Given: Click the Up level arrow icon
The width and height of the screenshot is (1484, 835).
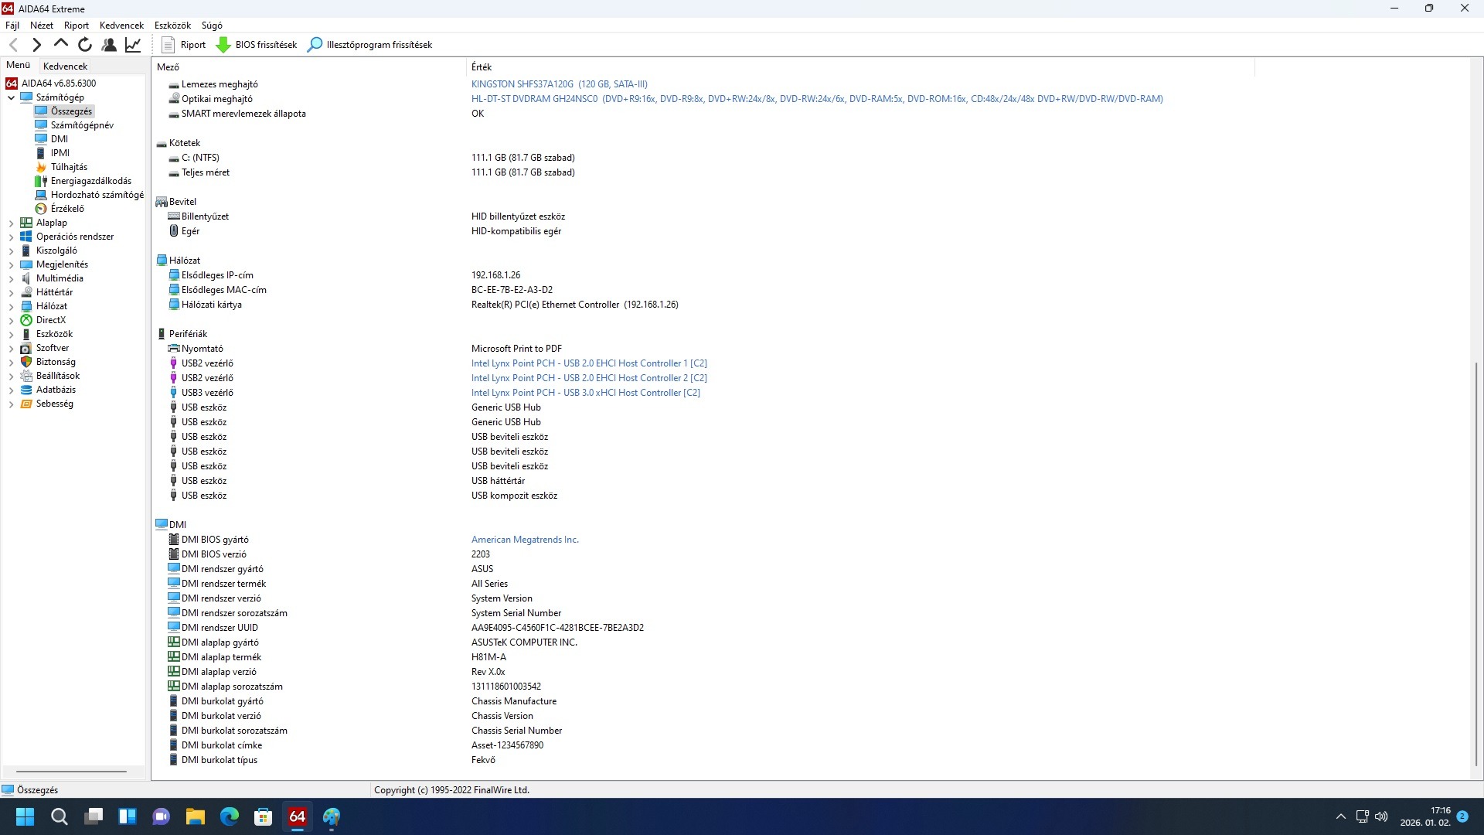Looking at the screenshot, I should pyautogui.click(x=60, y=44).
